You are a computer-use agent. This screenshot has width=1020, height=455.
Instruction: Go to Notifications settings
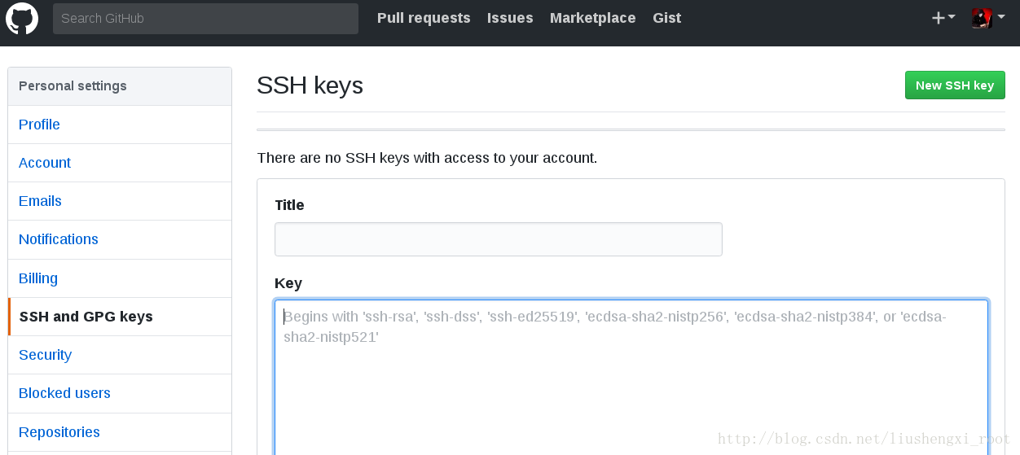pyautogui.click(x=120, y=239)
